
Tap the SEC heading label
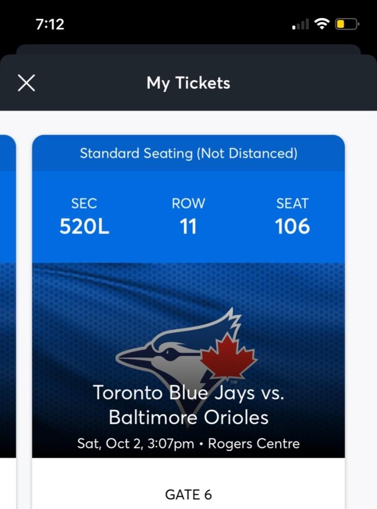(x=84, y=204)
